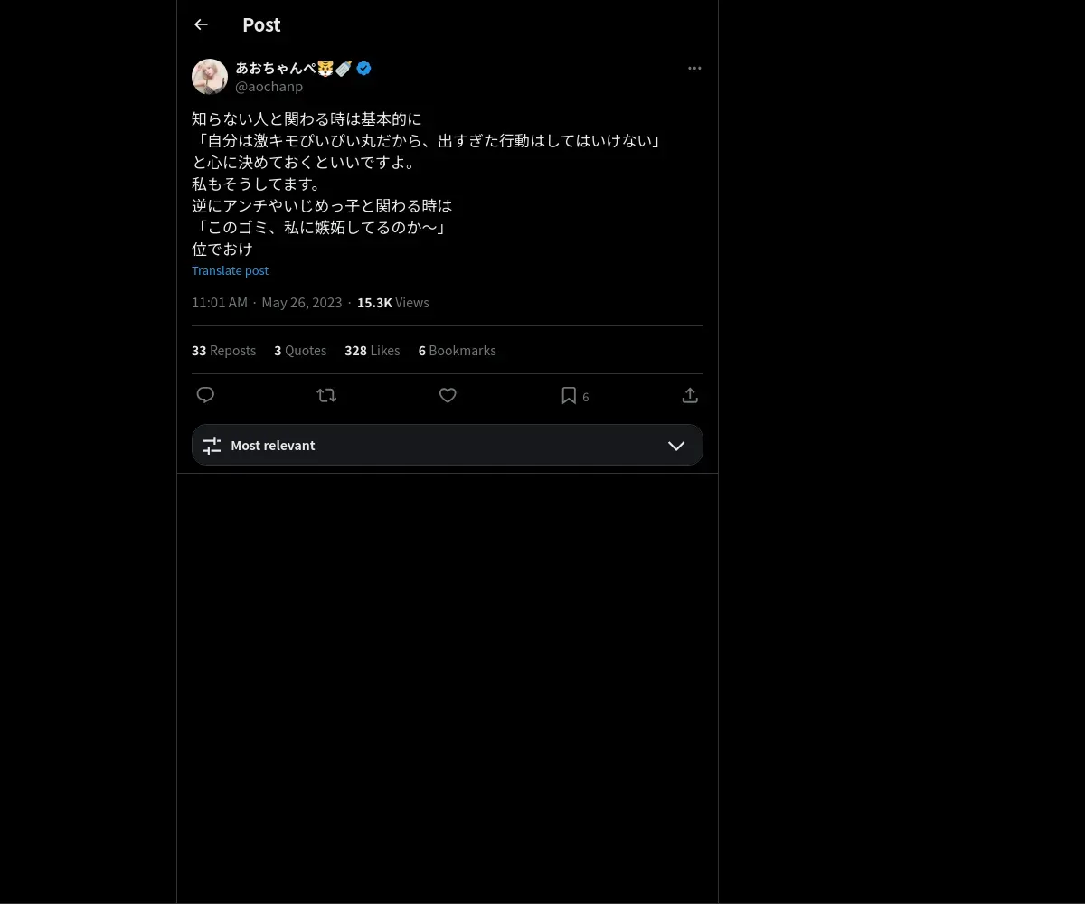
Task: View the 3 Quotes list
Action: point(300,351)
